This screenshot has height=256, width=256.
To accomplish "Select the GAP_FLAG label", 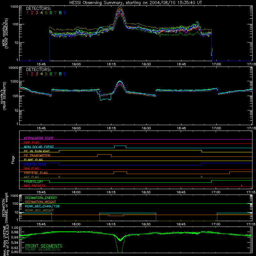I will [x=31, y=142].
